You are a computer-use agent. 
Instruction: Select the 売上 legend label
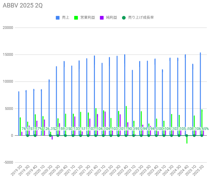pos(66,18)
